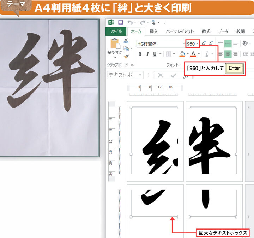
Task: Open font color palette dropdown arrow
Action: (199, 54)
